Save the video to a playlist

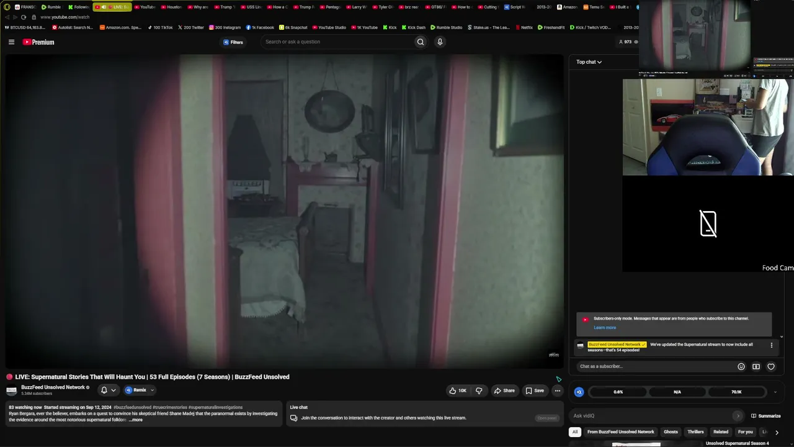[x=535, y=391]
